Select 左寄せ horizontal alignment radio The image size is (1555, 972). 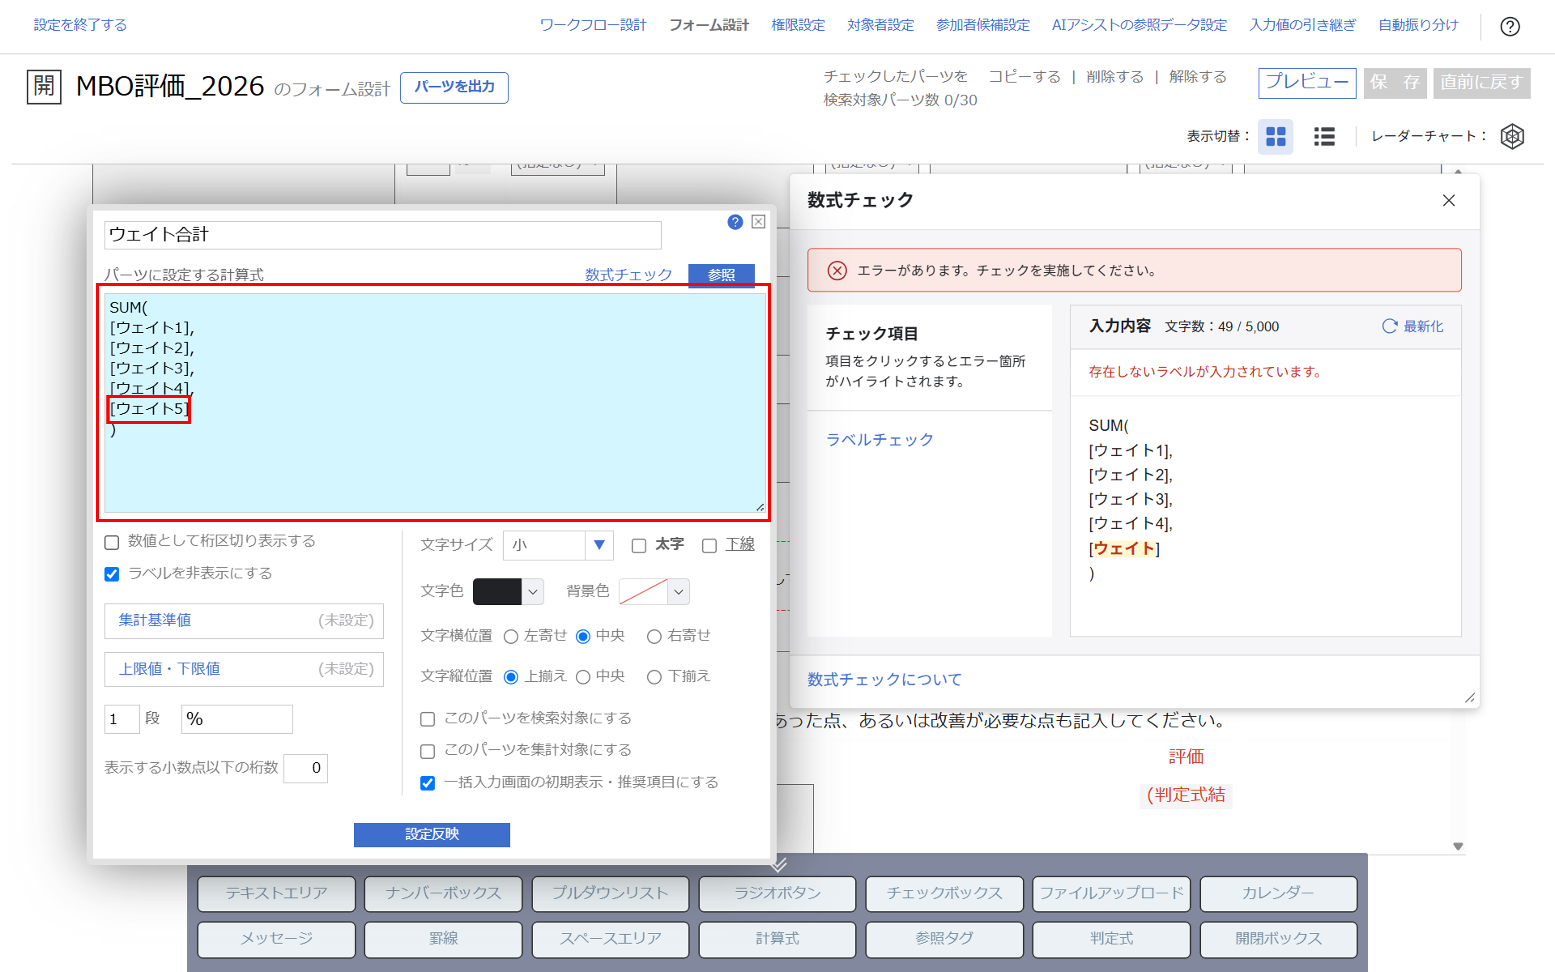point(511,637)
